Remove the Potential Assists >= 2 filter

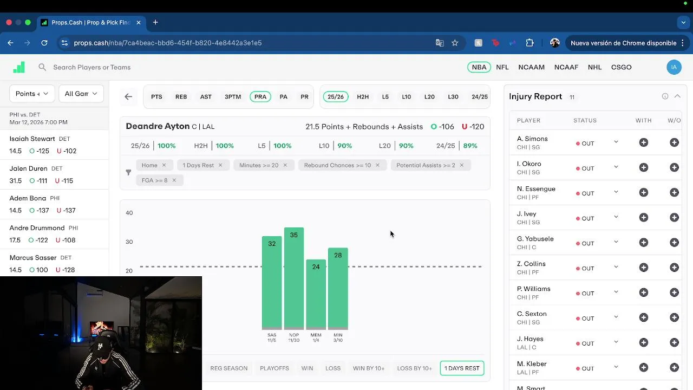click(461, 165)
